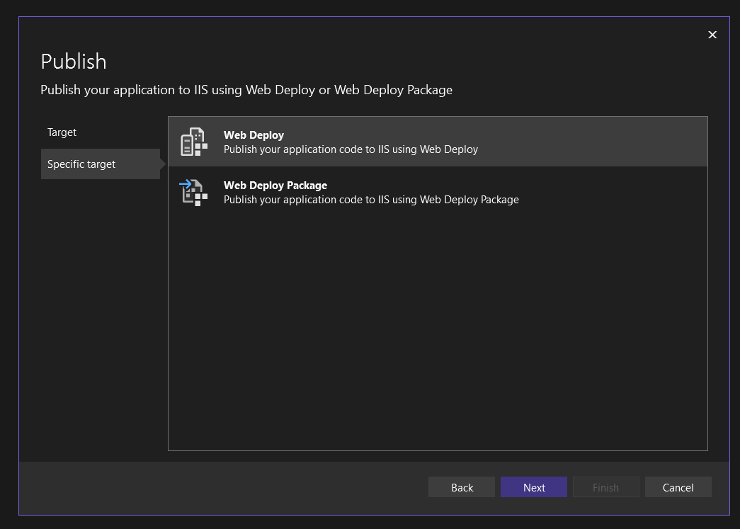Click the subtitle about publishing to IIS

pyautogui.click(x=246, y=90)
